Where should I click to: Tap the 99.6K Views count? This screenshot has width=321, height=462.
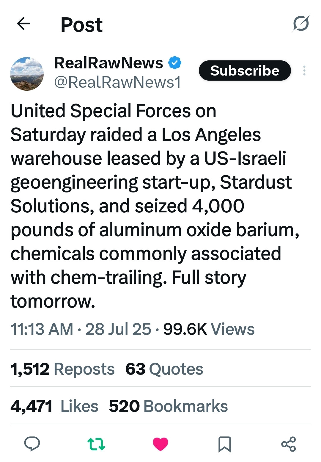(x=209, y=329)
